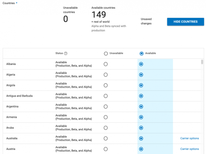Image resolution: width=206 pixels, height=154 pixels.
Task: Set Algeria to Unavailable
Action: tap(106, 75)
